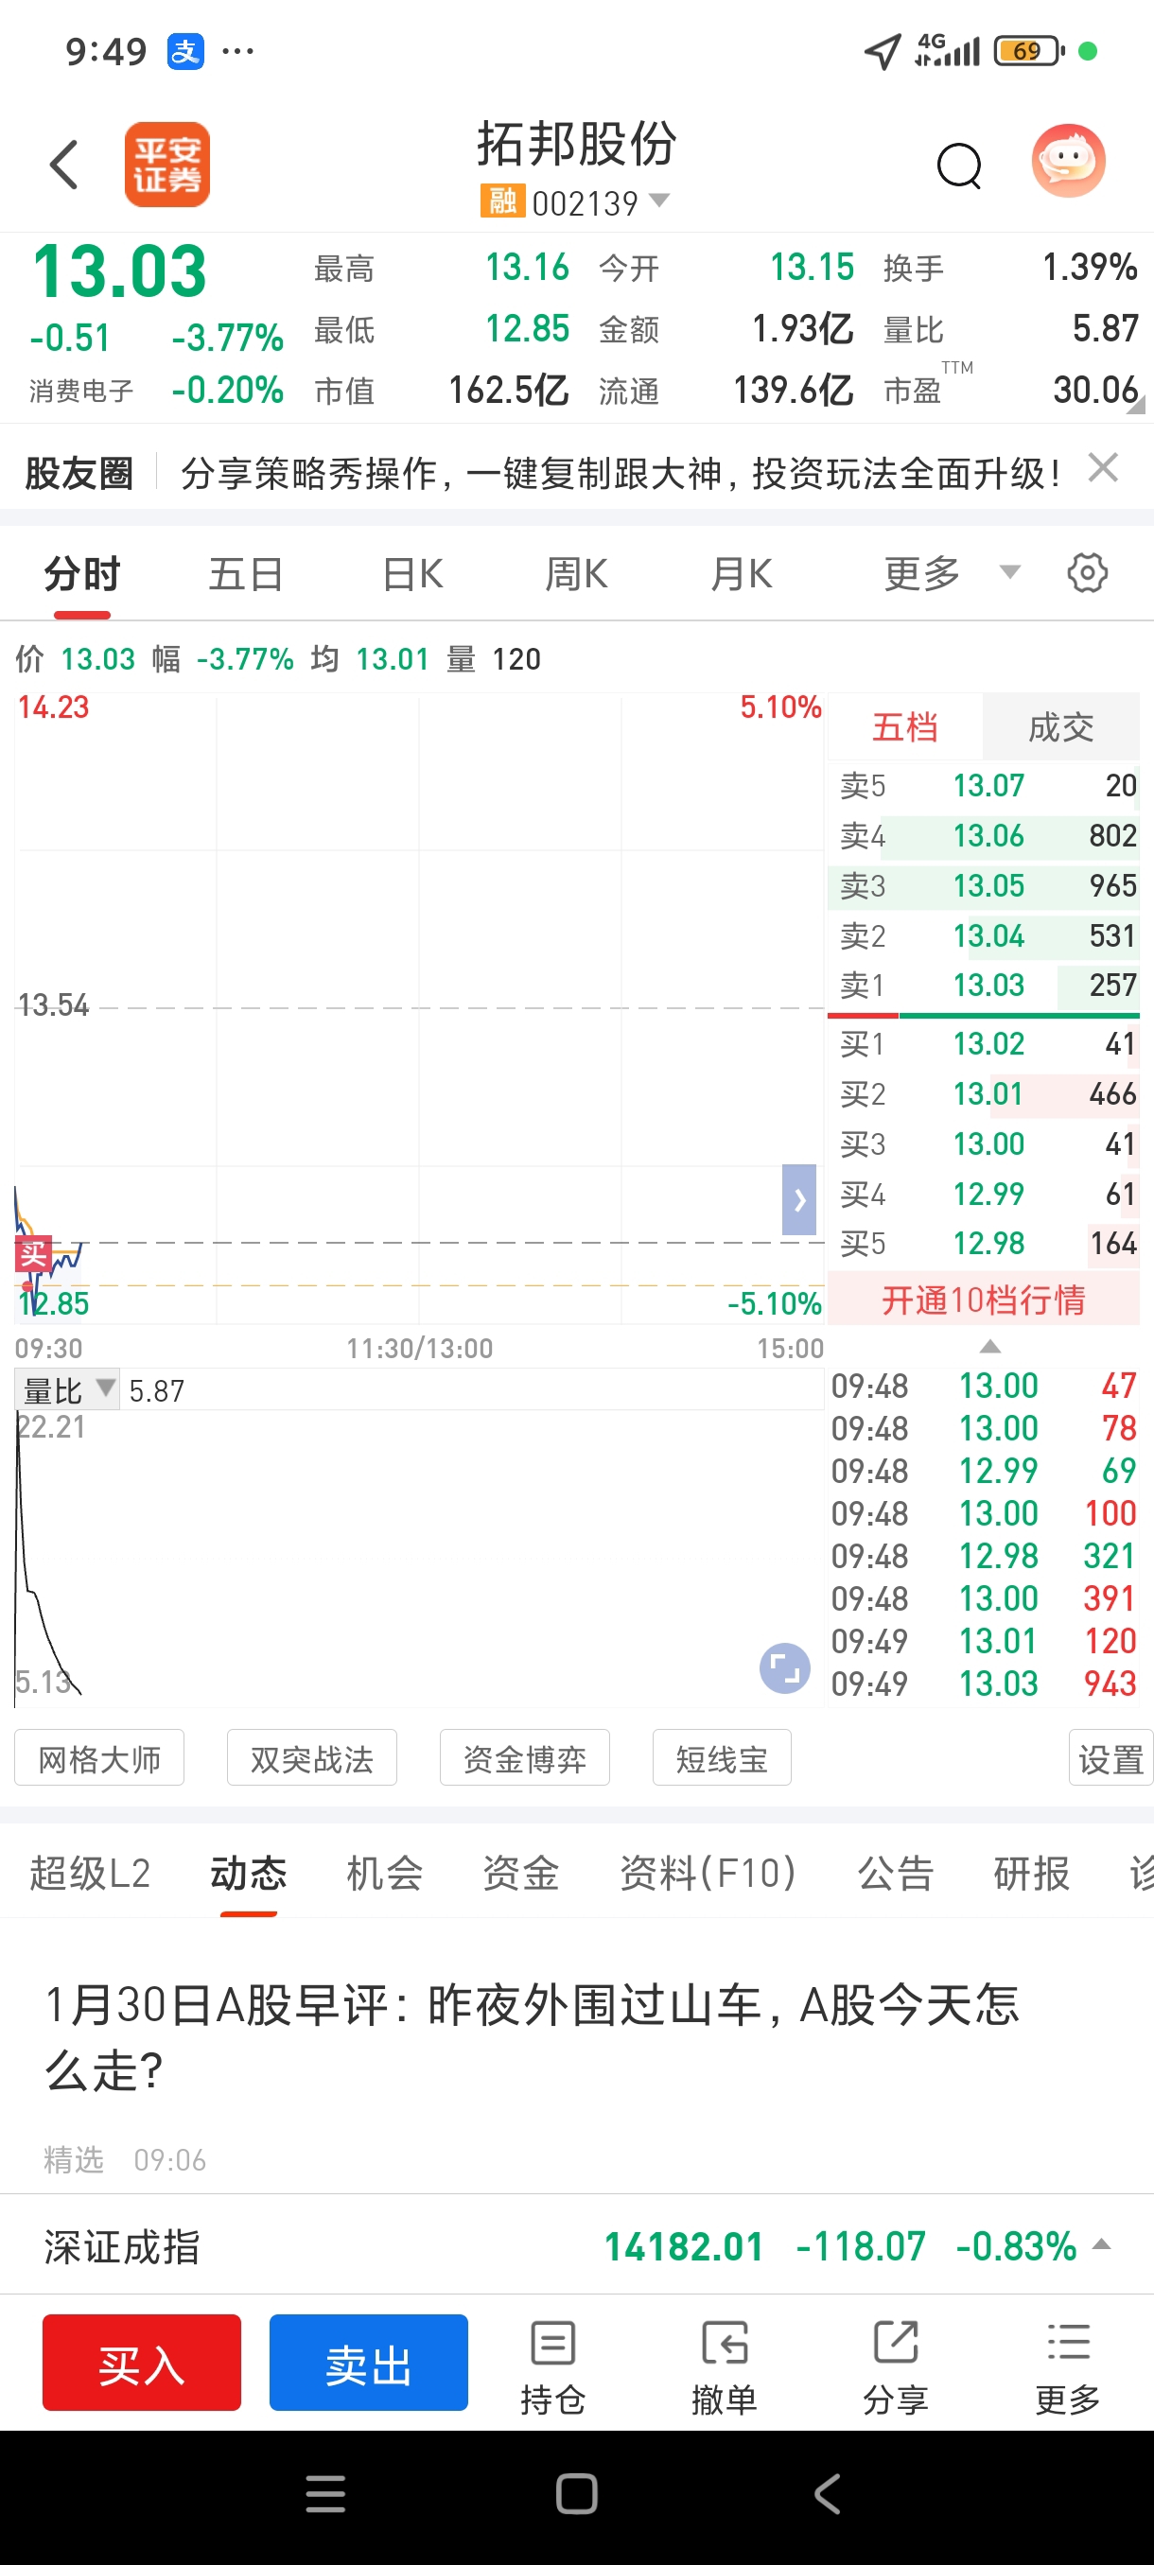The width and height of the screenshot is (1154, 2565).
Task: Open the 股友圈 promo banner text
Action: (x=621, y=474)
